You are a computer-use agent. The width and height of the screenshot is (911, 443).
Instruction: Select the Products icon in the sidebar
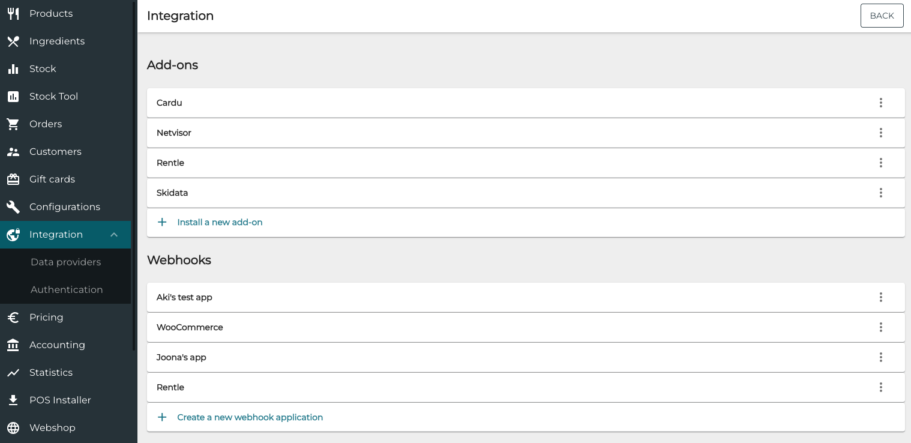(x=13, y=13)
